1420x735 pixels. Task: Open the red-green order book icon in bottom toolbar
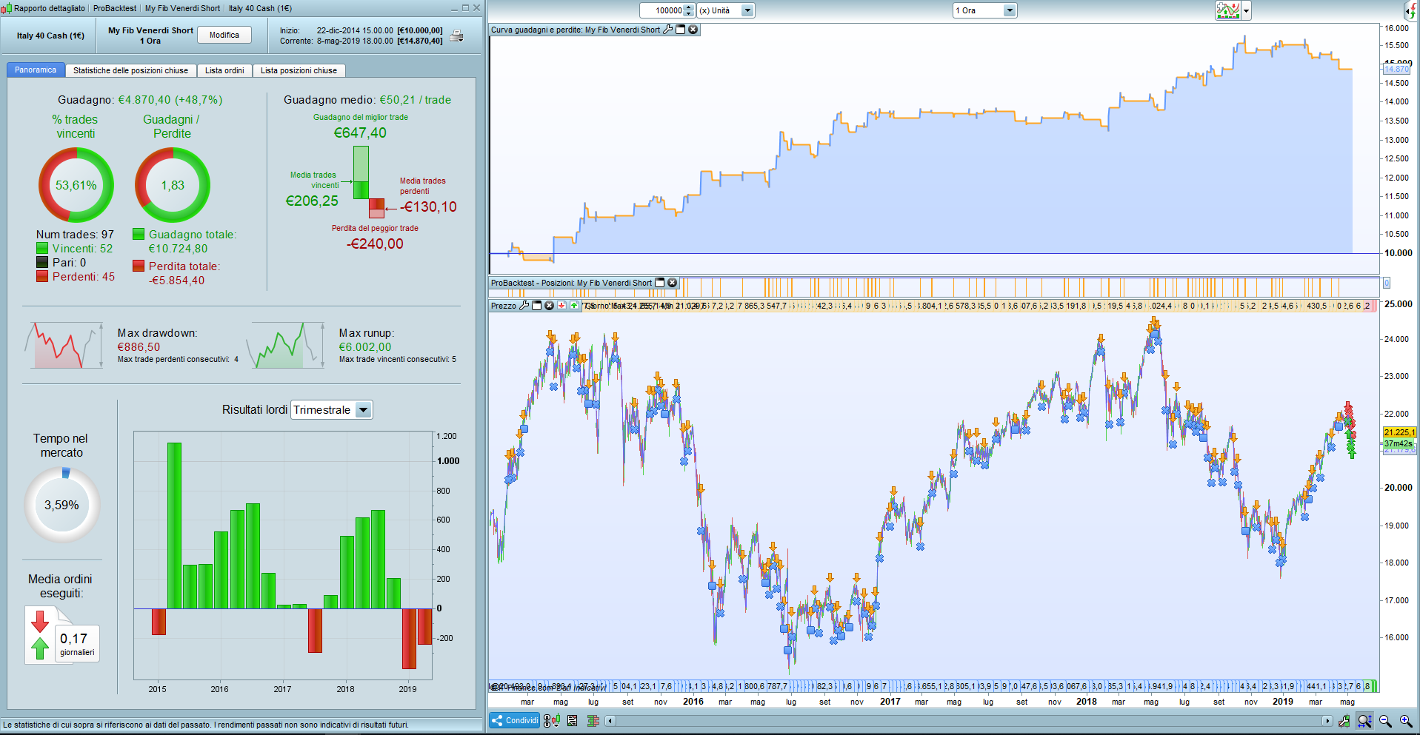(593, 720)
